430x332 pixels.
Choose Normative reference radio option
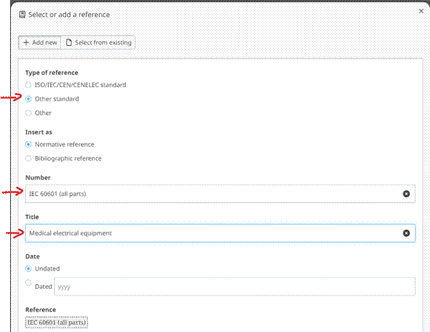coord(28,144)
